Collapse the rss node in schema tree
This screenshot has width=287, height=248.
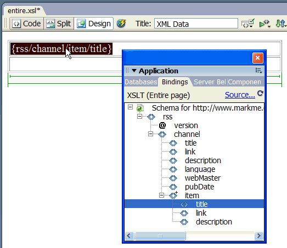(x=139, y=117)
